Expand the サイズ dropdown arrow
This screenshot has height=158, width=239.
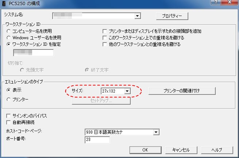point(127,91)
